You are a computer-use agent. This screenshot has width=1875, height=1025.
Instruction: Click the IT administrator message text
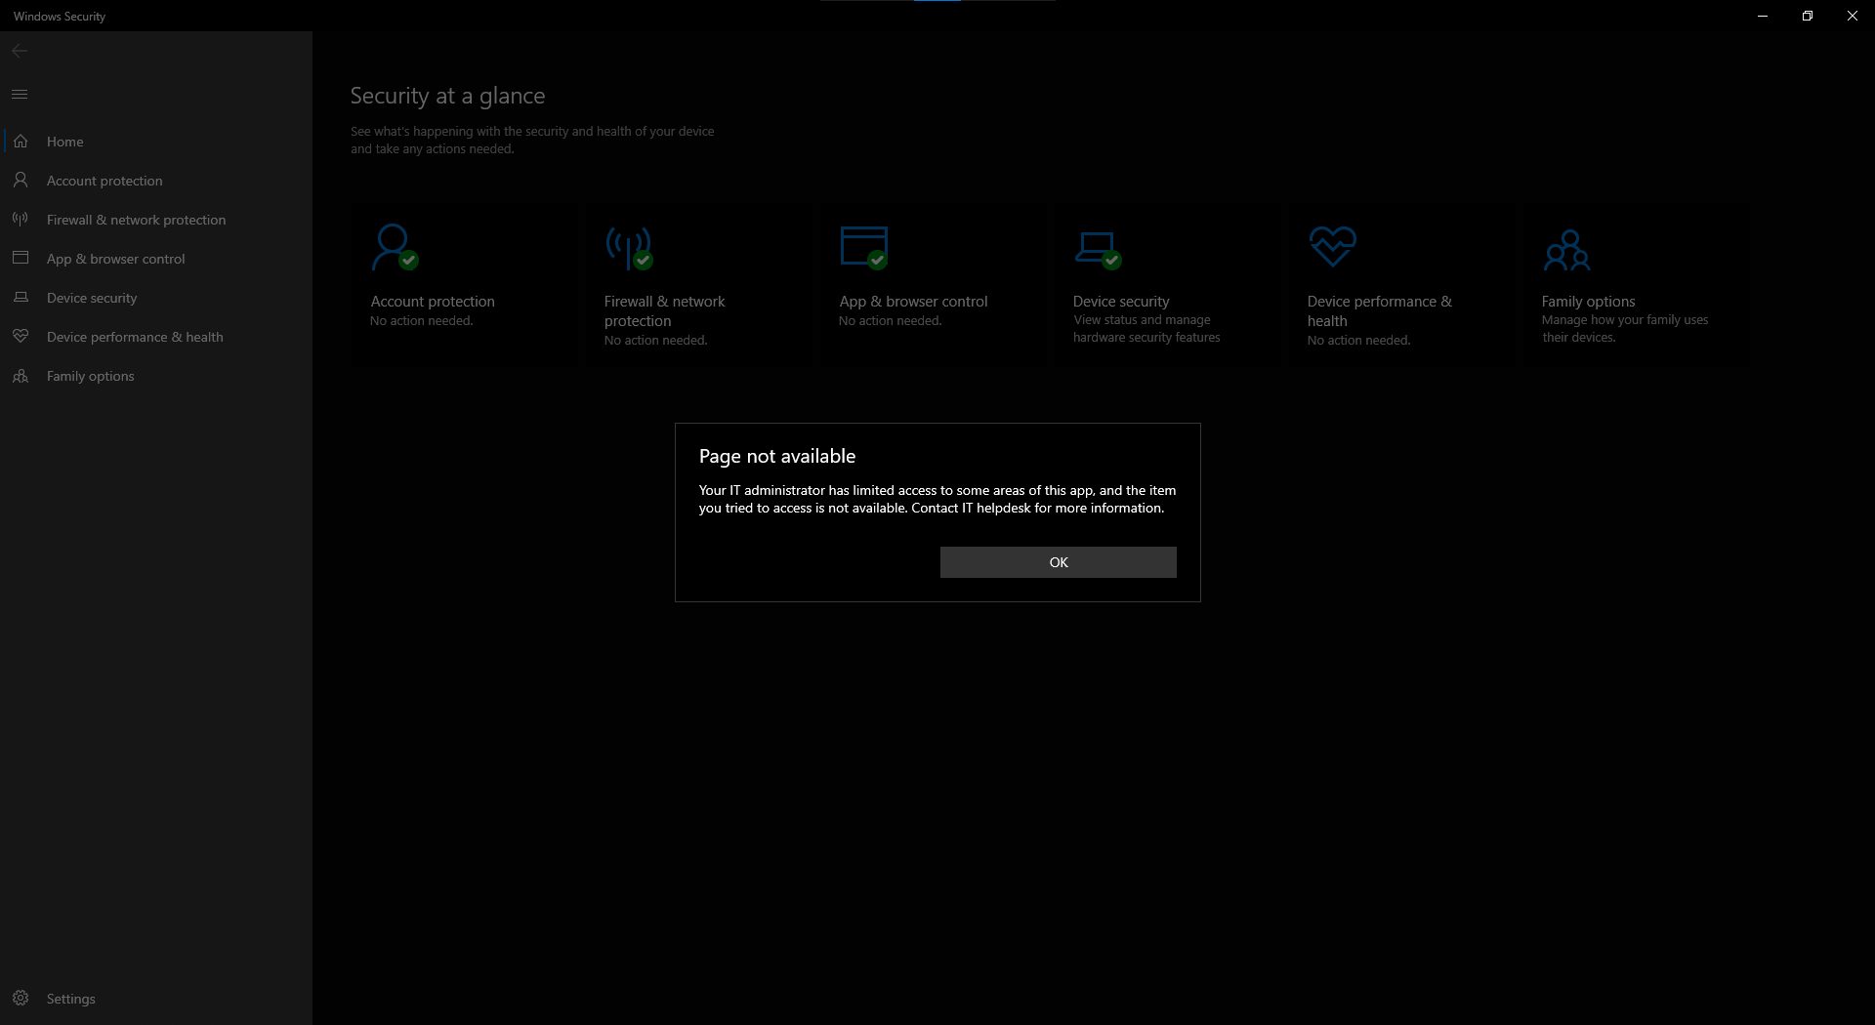click(937, 499)
